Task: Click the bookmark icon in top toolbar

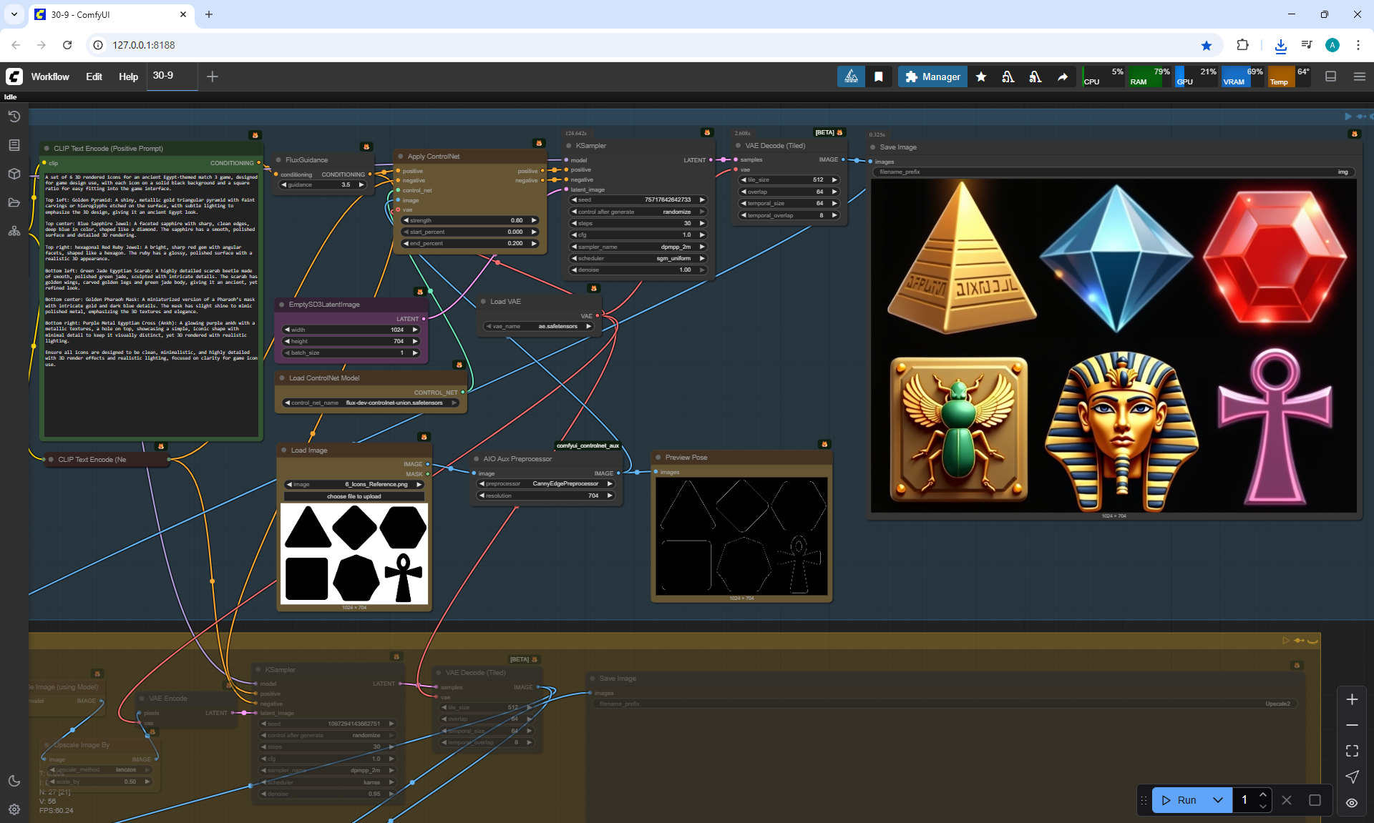Action: pos(879,77)
